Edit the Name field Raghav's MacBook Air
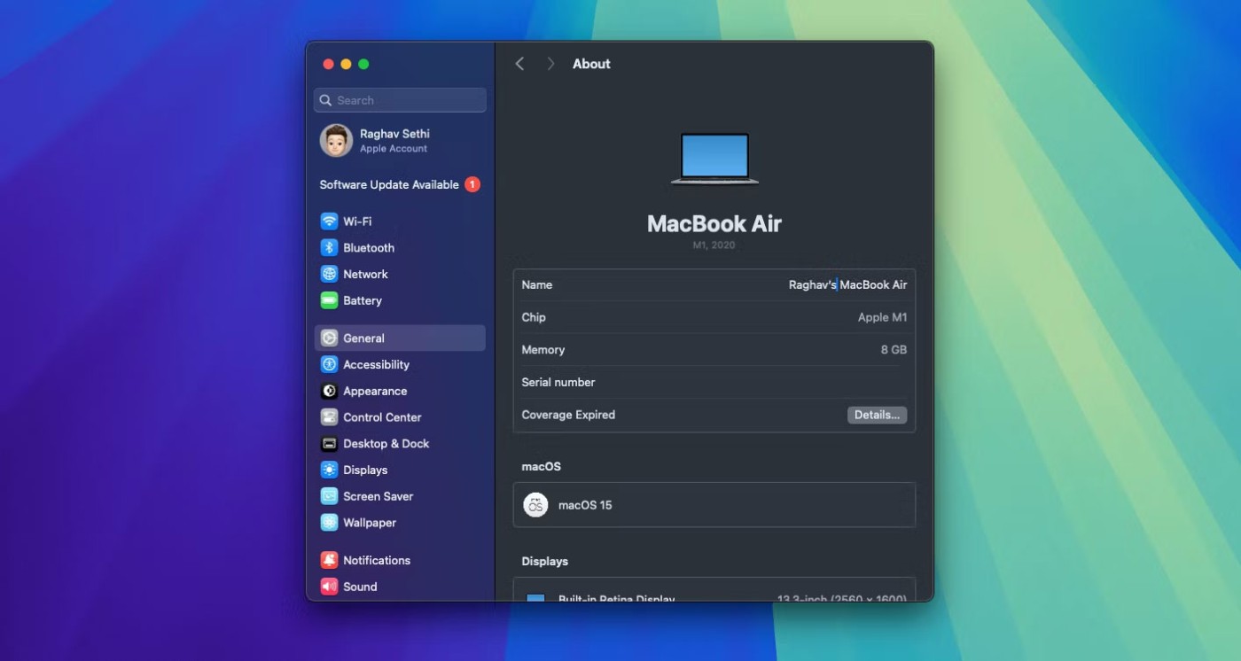 (x=847, y=285)
